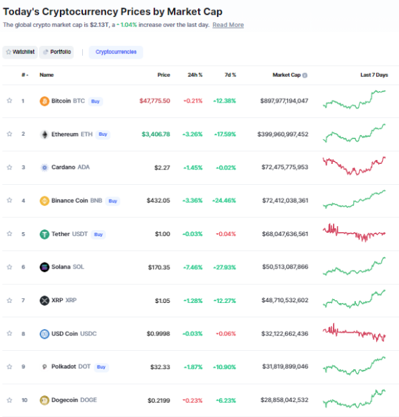This screenshot has height=417, width=399.
Task: Open the Read More link
Action: click(228, 25)
